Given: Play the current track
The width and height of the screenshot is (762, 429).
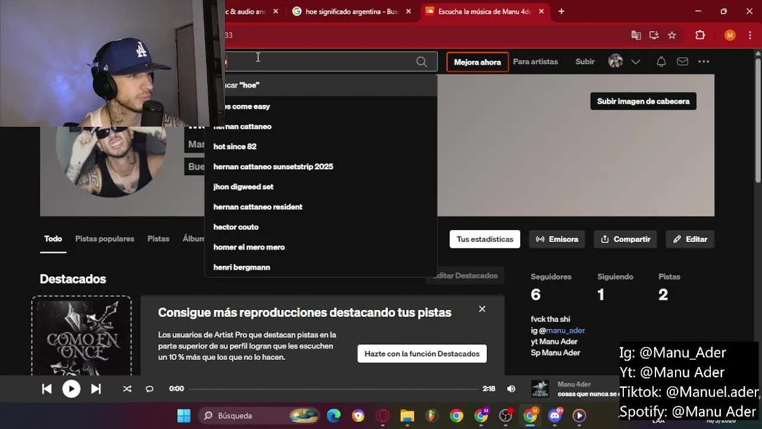Looking at the screenshot, I should click(x=71, y=388).
